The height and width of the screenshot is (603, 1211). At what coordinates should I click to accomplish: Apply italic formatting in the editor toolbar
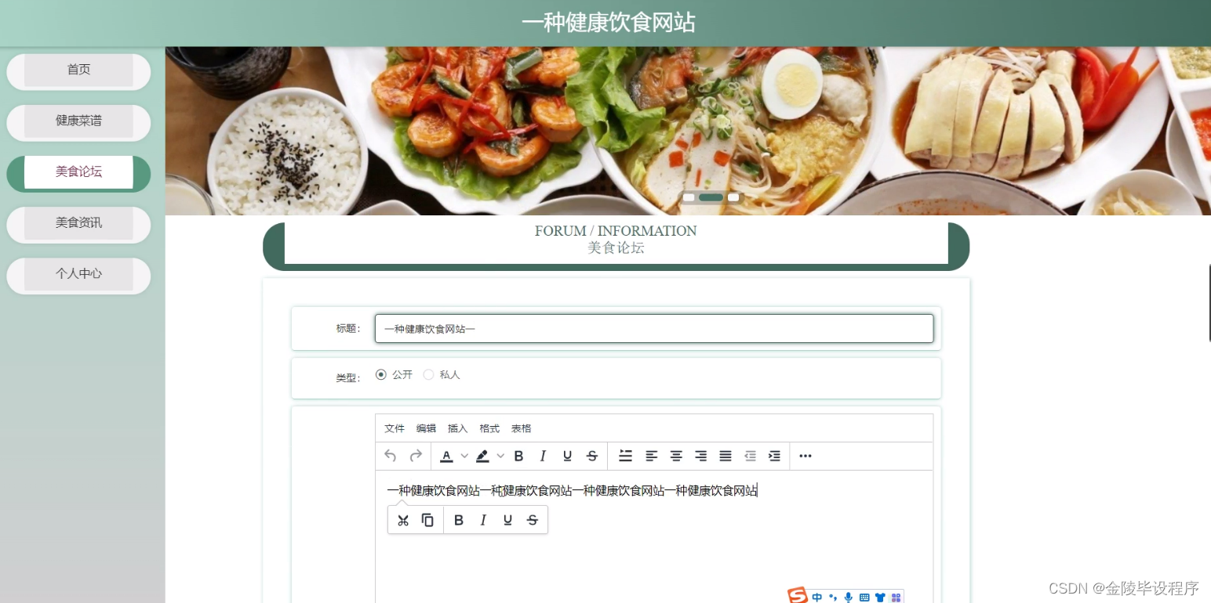coord(542,456)
